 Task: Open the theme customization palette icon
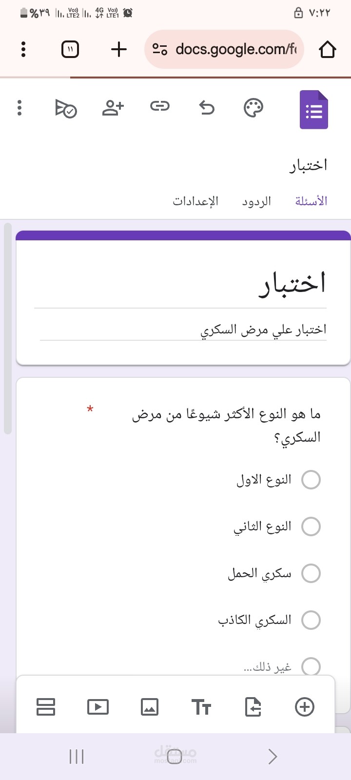coord(253,108)
